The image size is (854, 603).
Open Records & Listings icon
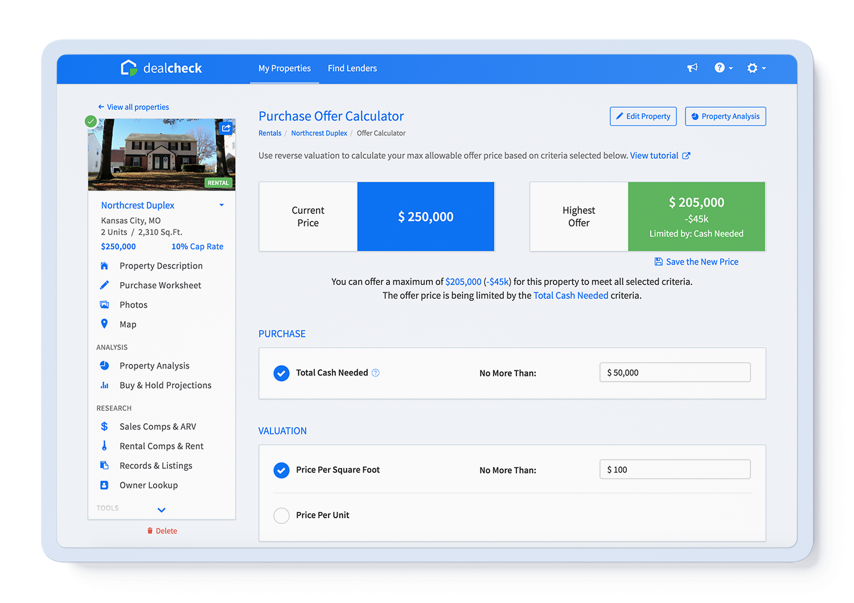(x=105, y=465)
